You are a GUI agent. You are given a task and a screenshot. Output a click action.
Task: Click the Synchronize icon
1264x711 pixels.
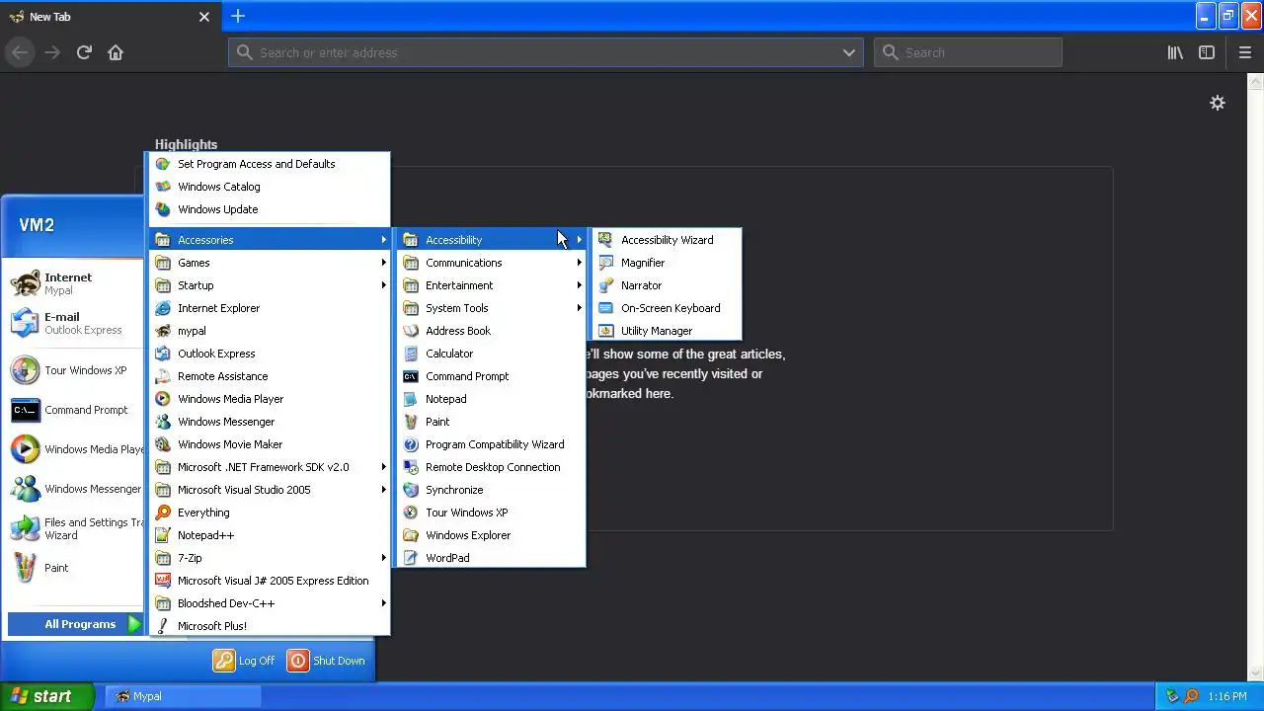click(411, 490)
